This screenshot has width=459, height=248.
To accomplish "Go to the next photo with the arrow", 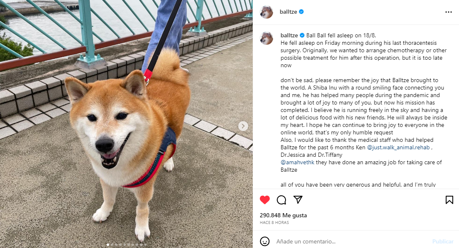I will pos(243,126).
